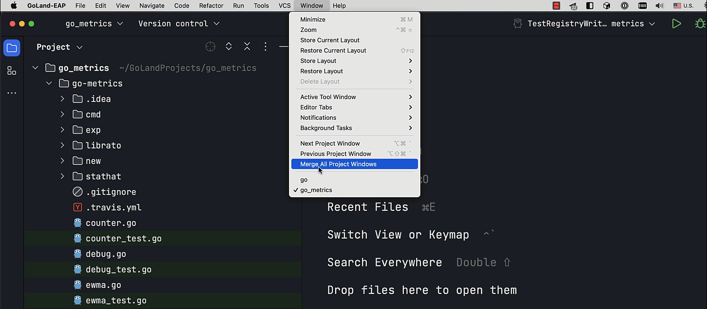Click Collapse All icon in Project panel
This screenshot has height=309, width=707.
(247, 46)
